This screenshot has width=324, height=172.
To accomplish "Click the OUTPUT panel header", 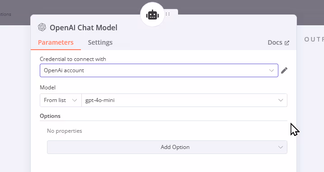I will [x=314, y=39].
